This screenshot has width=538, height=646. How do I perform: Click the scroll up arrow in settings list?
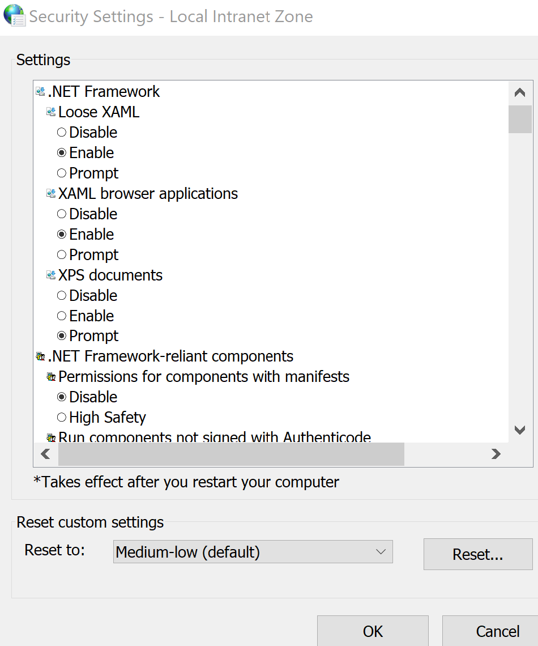click(519, 93)
